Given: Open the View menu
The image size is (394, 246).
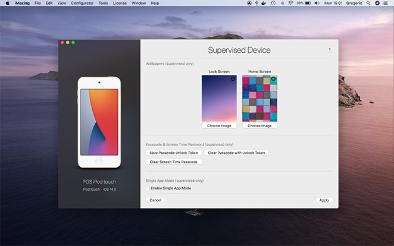Looking at the screenshot, I should 61,3.
